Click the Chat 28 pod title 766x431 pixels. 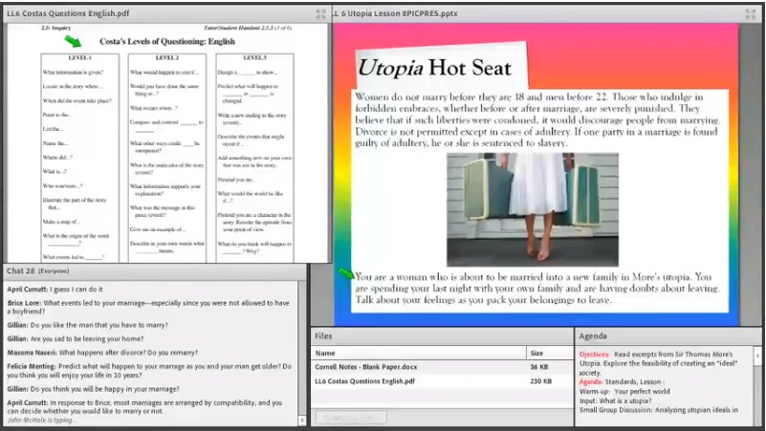click(x=37, y=270)
